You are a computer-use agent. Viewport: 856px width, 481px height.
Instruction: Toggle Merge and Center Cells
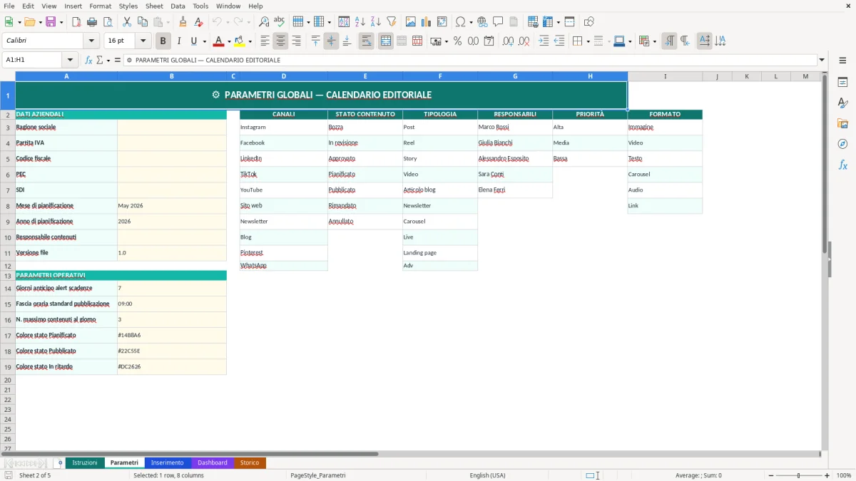tap(386, 41)
